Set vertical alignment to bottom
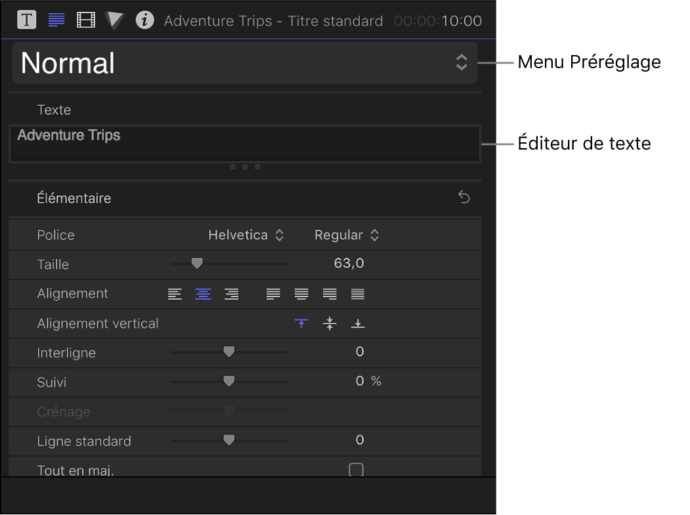Image resolution: width=690 pixels, height=515 pixels. [x=358, y=323]
